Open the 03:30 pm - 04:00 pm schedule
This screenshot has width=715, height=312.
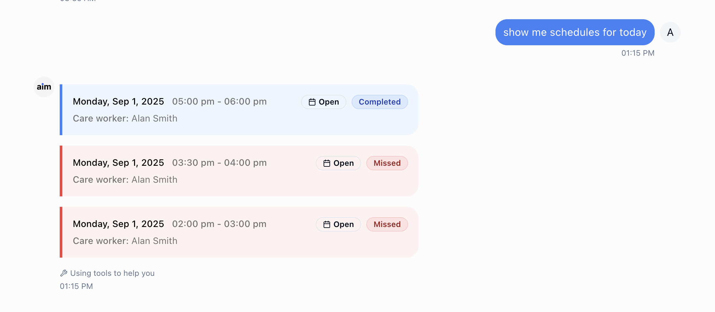click(x=338, y=163)
